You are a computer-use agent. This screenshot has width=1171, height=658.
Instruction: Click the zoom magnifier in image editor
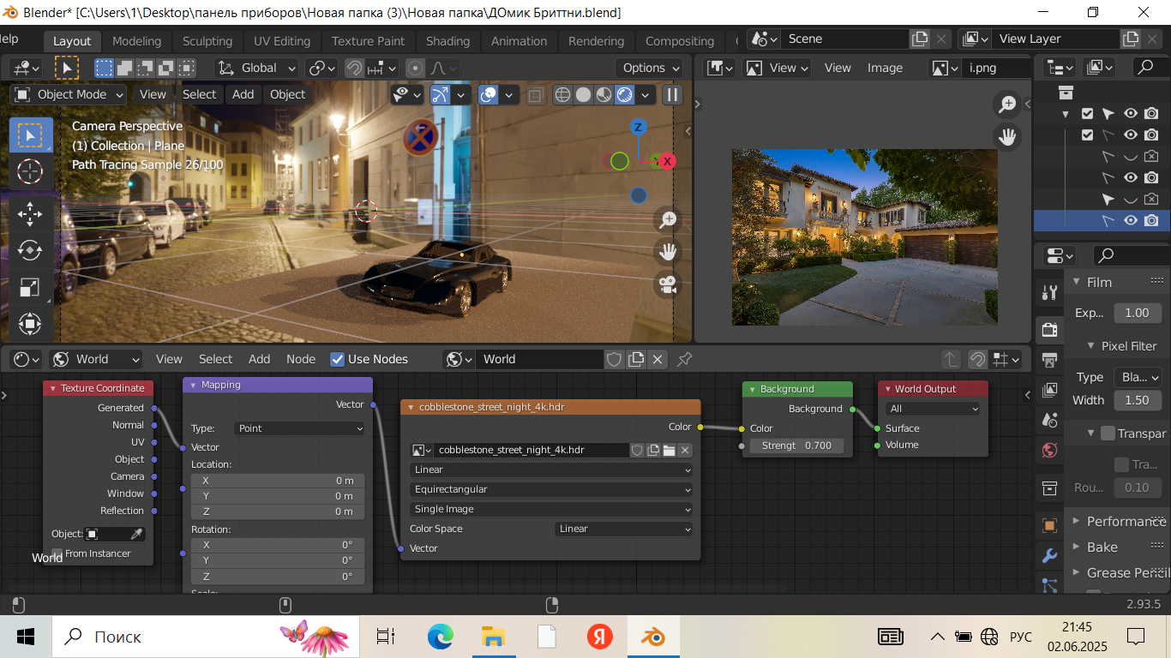(x=1006, y=105)
